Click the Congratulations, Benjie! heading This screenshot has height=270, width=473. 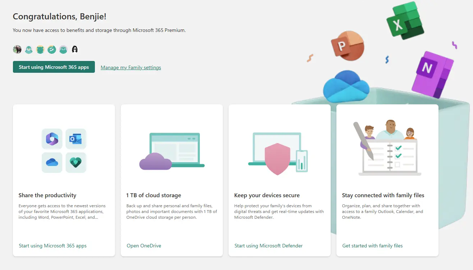60,16
